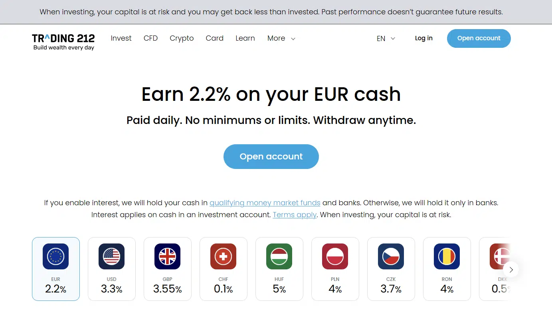
Task: Open the Learn menu item
Action: 245,38
